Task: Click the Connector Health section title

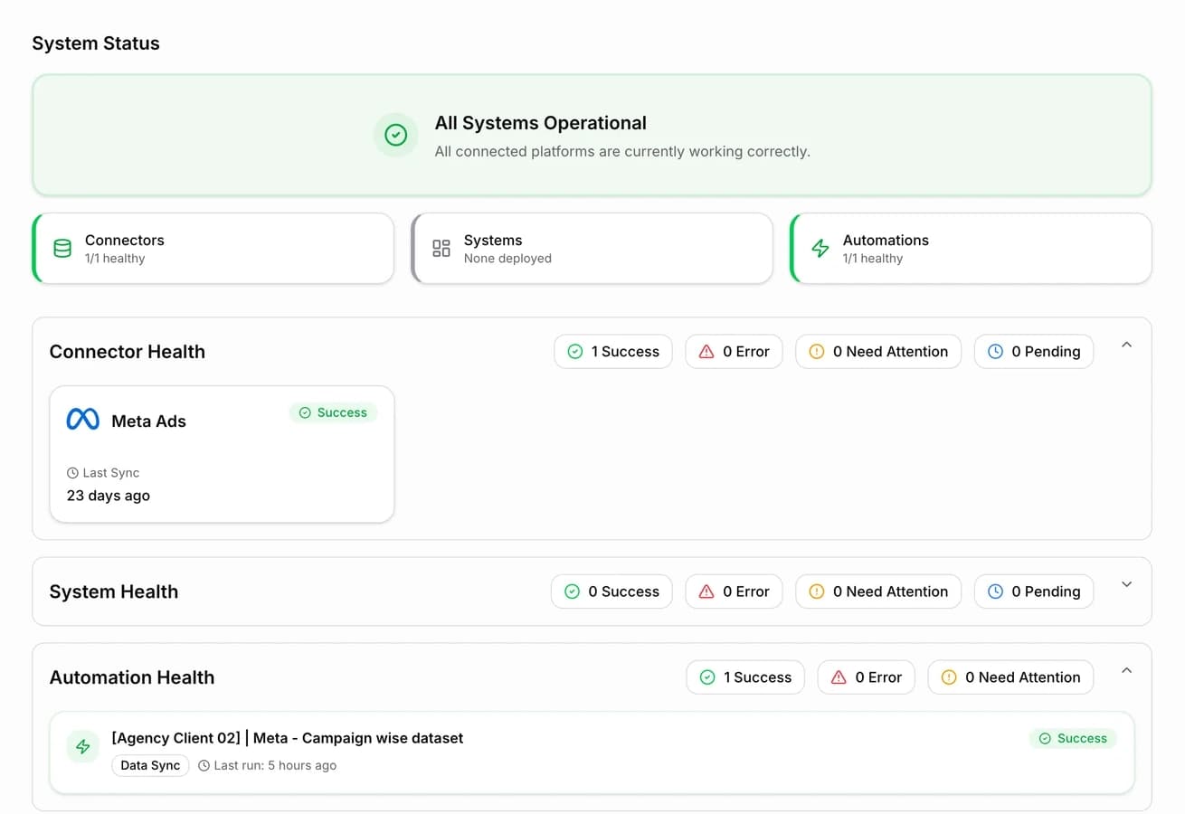Action: tap(128, 352)
